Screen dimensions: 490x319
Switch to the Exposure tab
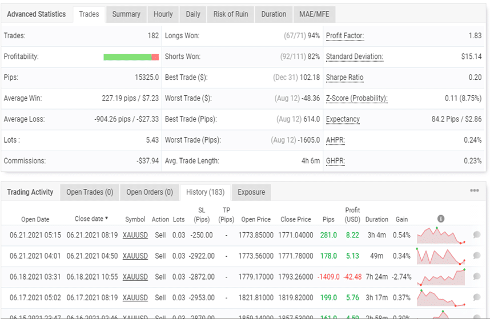[x=251, y=192]
